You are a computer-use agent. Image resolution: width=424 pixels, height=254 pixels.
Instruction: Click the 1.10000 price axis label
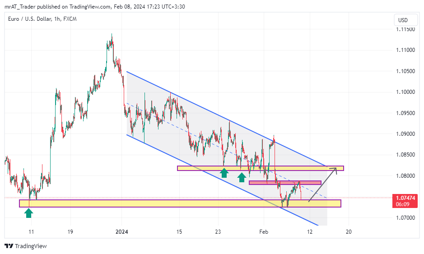(x=405, y=92)
